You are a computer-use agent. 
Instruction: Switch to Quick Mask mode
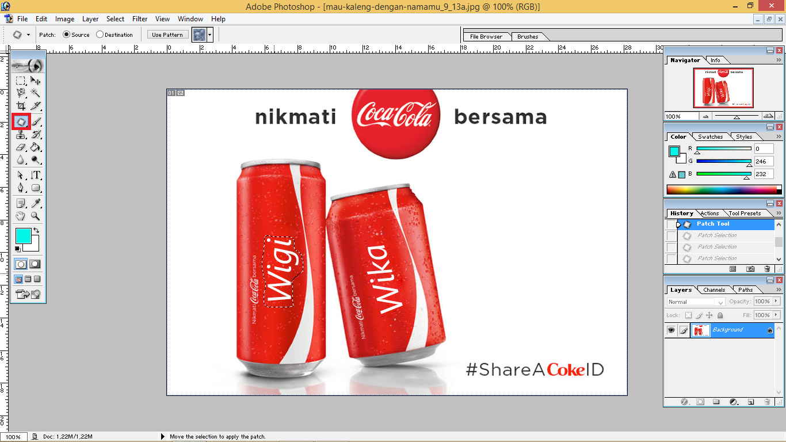[35, 264]
